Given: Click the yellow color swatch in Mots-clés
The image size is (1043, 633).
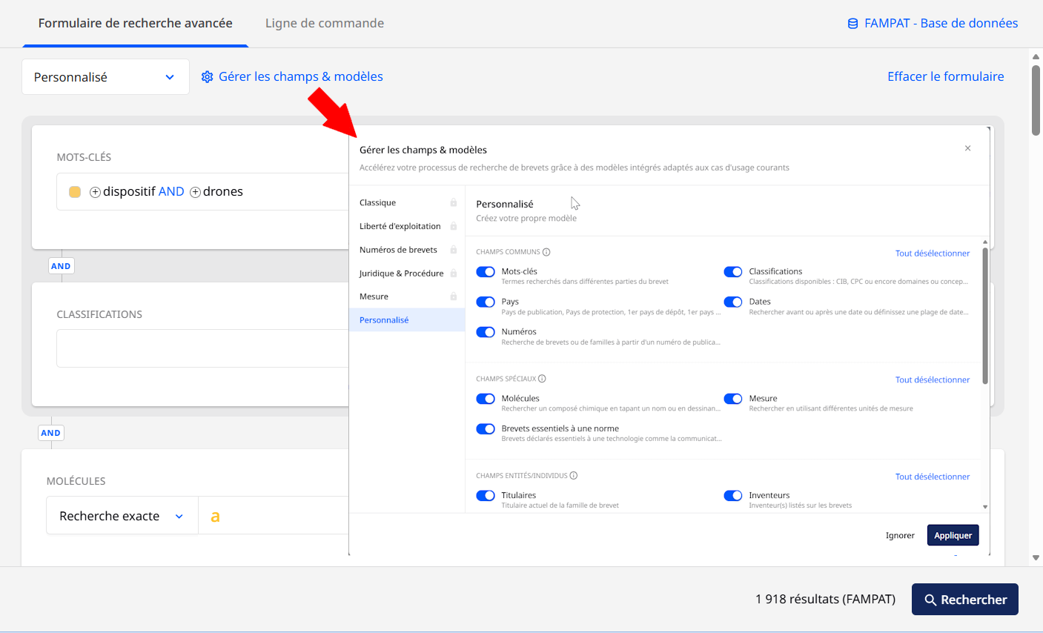Looking at the screenshot, I should (75, 192).
